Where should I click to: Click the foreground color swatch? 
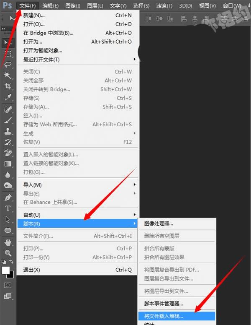tap(5, 270)
